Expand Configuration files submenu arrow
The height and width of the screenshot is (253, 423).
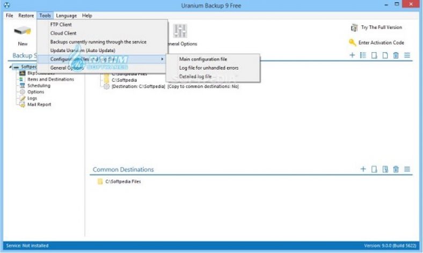point(162,59)
